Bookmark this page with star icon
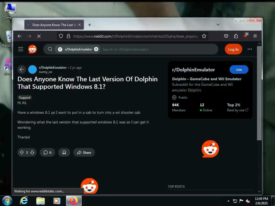This screenshot has height=206, width=275. pyautogui.click(x=204, y=36)
